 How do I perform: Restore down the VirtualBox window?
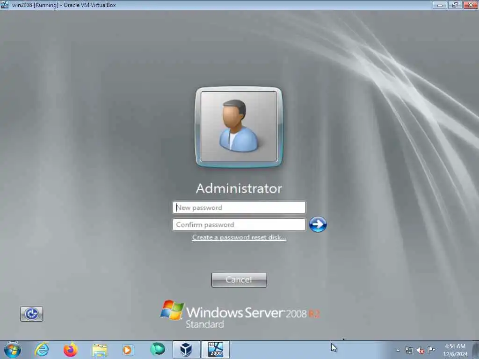[x=455, y=5]
